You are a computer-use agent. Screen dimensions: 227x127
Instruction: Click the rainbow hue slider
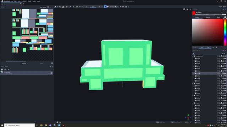click(x=225, y=32)
